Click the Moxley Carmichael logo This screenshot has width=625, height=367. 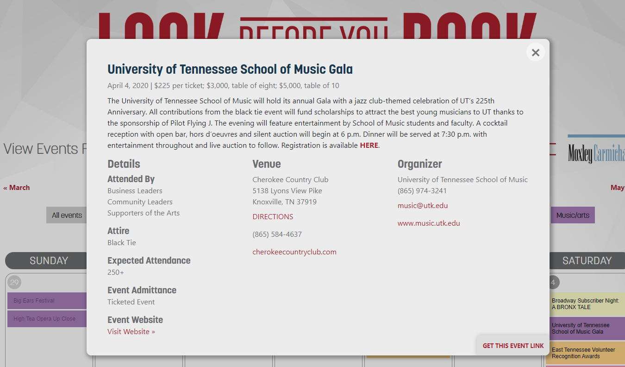[x=596, y=150]
